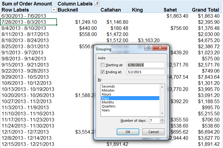Decrease the number of days spinner
The height and width of the screenshot is (148, 223).
pos(162,122)
